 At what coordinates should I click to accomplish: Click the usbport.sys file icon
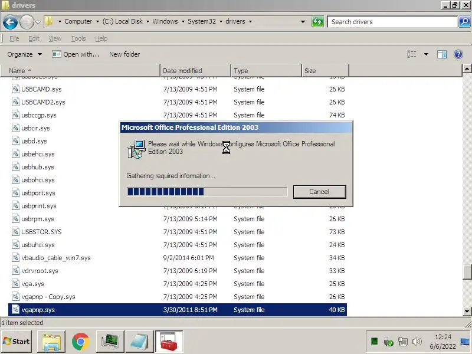pyautogui.click(x=16, y=193)
